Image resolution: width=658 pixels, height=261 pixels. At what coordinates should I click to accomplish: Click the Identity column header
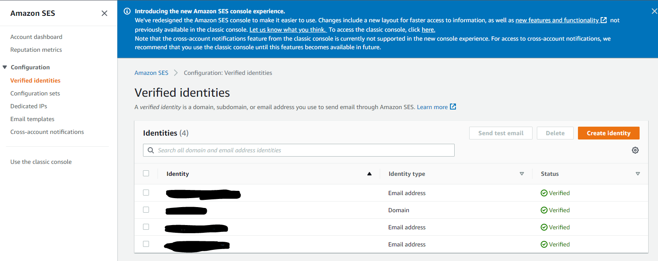(178, 174)
